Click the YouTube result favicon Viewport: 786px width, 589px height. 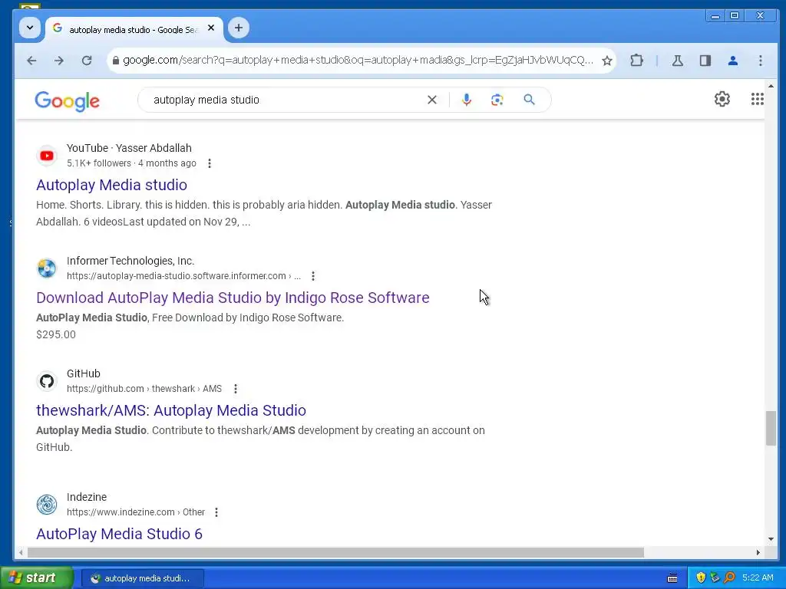(47, 156)
